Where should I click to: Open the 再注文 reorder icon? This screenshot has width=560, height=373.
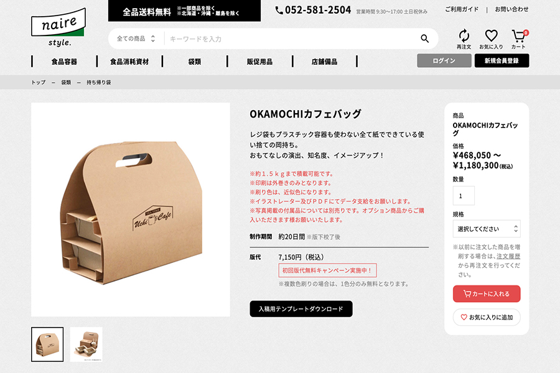pos(464,39)
